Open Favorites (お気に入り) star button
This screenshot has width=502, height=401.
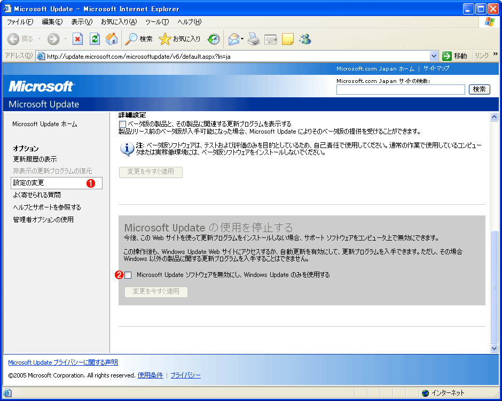(x=179, y=39)
